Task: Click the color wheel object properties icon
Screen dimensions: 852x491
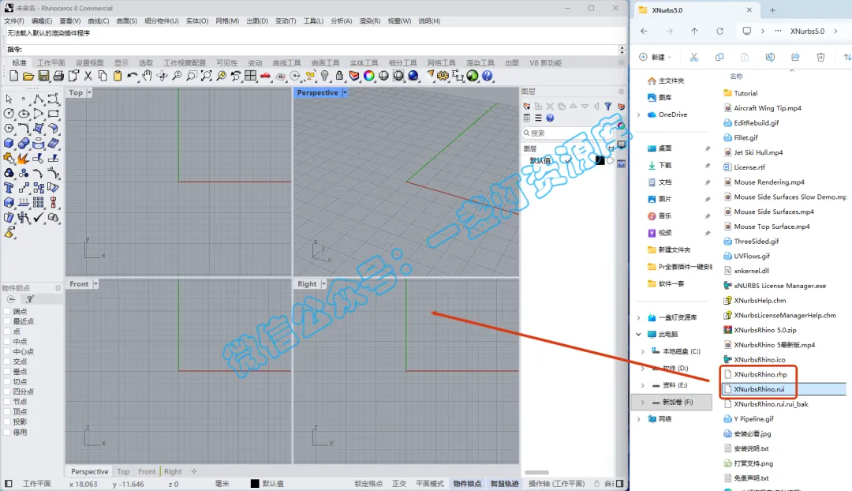Action: (369, 76)
